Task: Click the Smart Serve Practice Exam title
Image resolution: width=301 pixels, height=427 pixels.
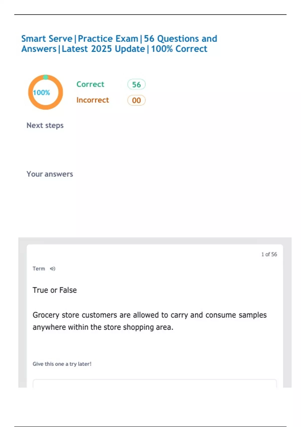Action: [x=119, y=39]
